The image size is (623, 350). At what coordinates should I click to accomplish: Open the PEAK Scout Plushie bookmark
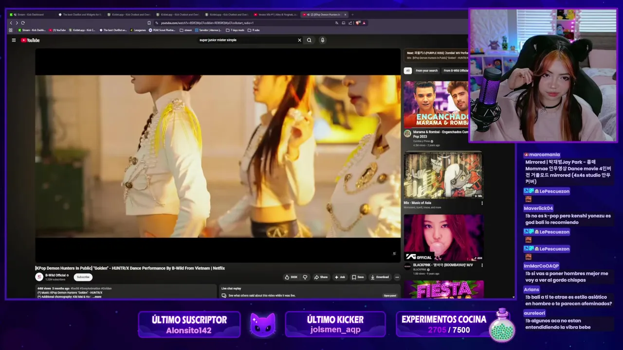tap(162, 30)
